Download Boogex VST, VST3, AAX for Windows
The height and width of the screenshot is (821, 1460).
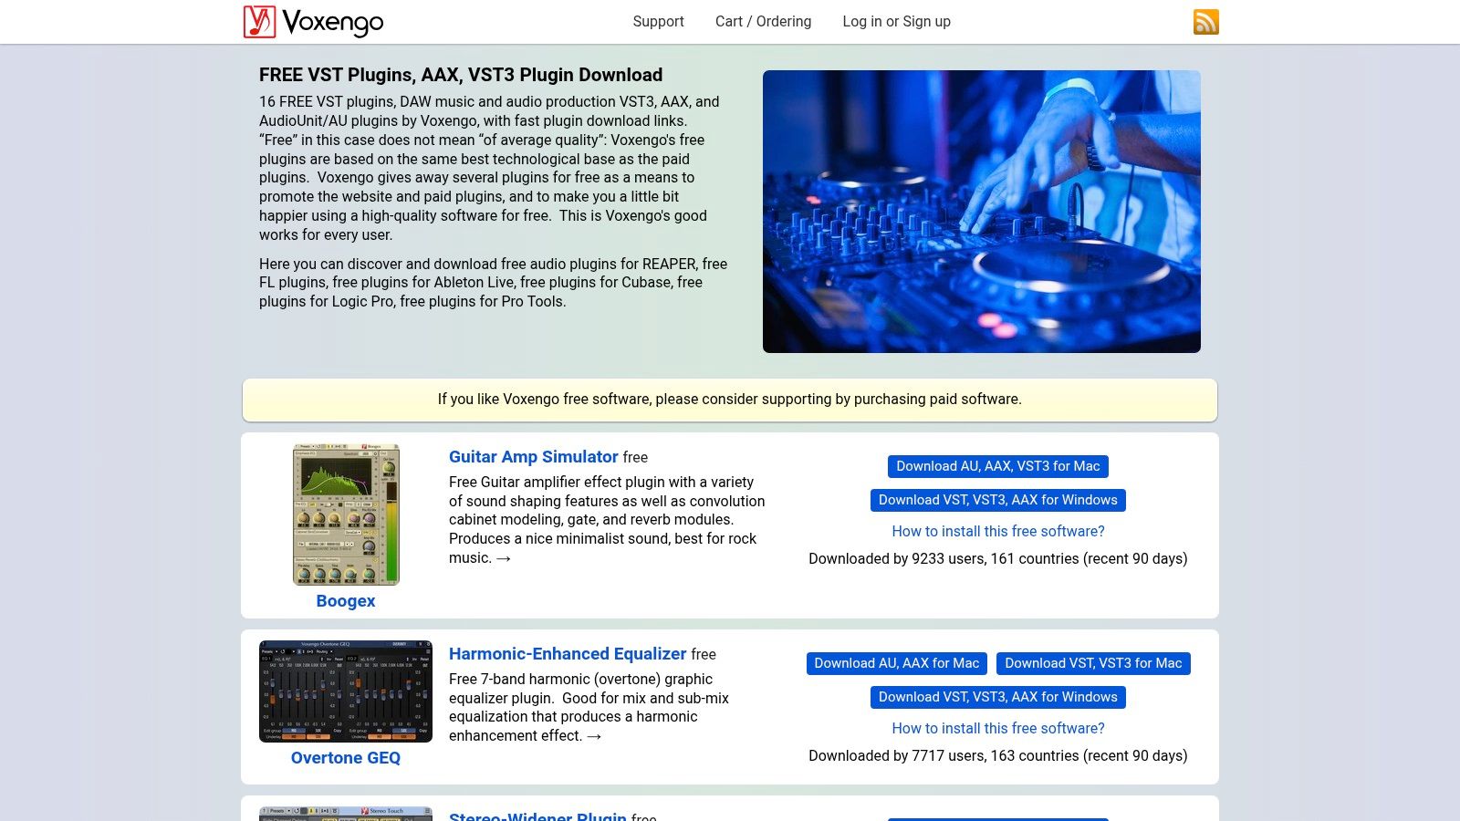[x=998, y=500]
